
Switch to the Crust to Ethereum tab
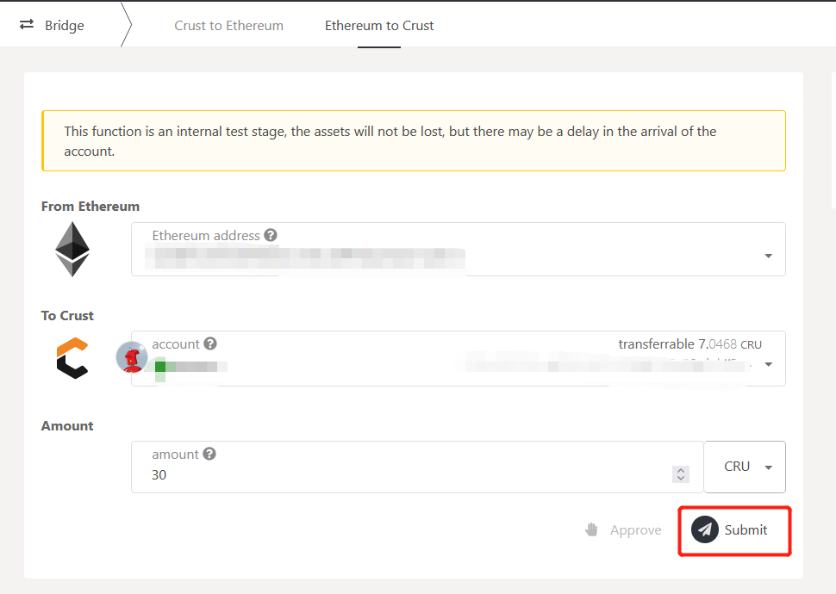228,26
